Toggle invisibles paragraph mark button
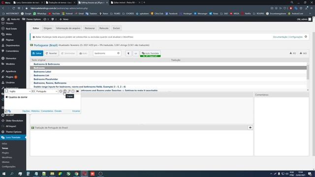The width and height of the screenshot is (315, 177). (x=128, y=54)
